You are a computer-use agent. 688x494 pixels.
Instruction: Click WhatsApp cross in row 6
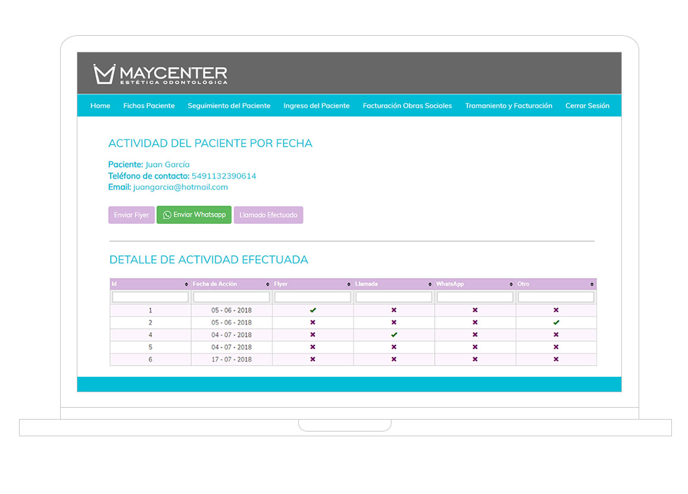pos(475,359)
